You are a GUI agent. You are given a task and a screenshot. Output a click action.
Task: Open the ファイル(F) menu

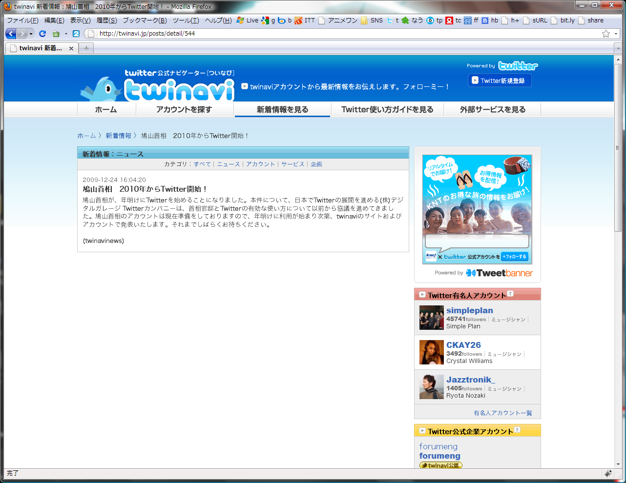pyautogui.click(x=22, y=20)
